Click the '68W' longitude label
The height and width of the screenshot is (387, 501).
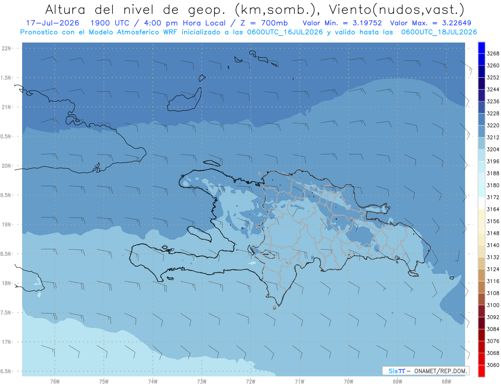[x=446, y=382]
